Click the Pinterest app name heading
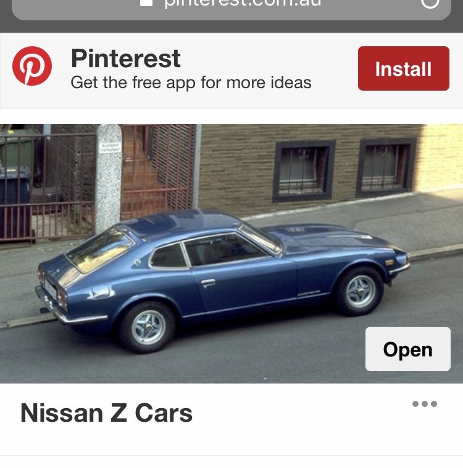Screen dimensions: 463x468 (125, 59)
